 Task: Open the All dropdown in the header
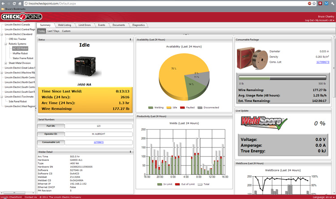coord(332,20)
